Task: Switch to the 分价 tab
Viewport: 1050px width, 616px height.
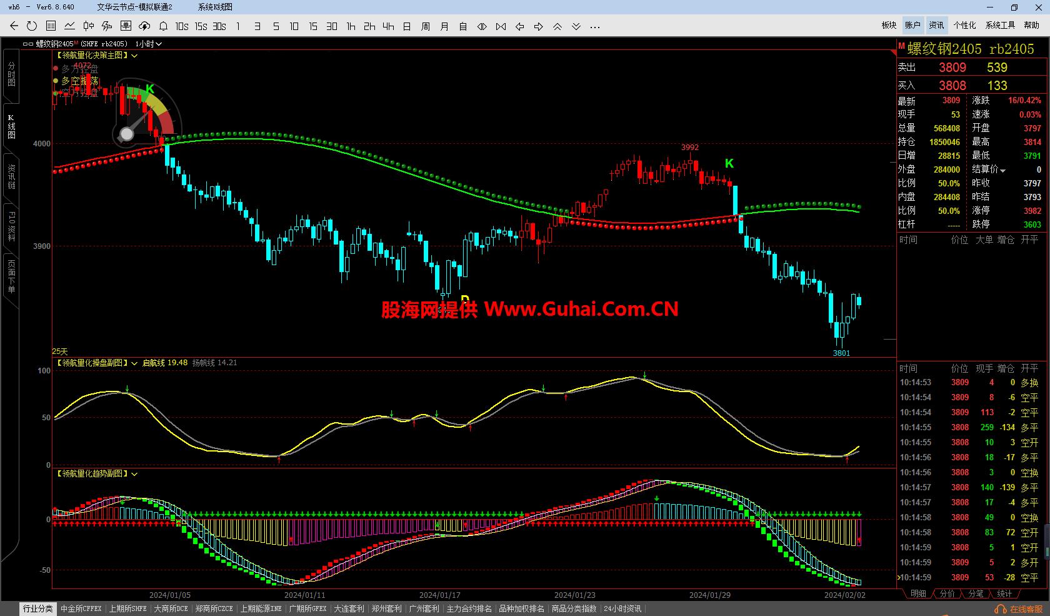Action: 947,593
